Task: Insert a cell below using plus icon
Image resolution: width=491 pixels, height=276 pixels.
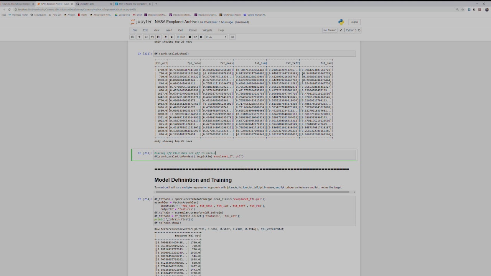Action: [139, 37]
